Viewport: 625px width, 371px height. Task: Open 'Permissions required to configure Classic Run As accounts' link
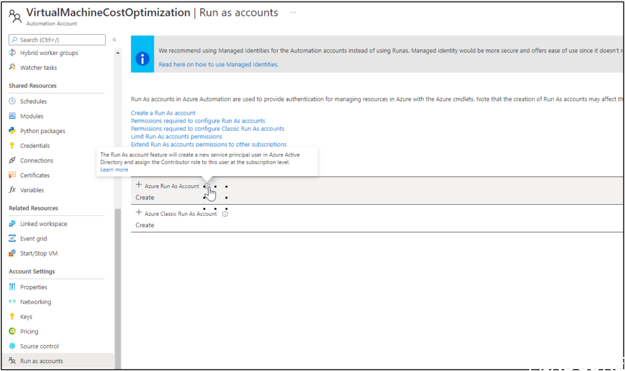208,128
